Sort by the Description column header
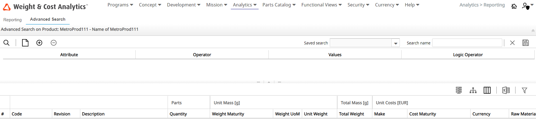Image resolution: width=536 pixels, height=126 pixels. [x=93, y=114]
